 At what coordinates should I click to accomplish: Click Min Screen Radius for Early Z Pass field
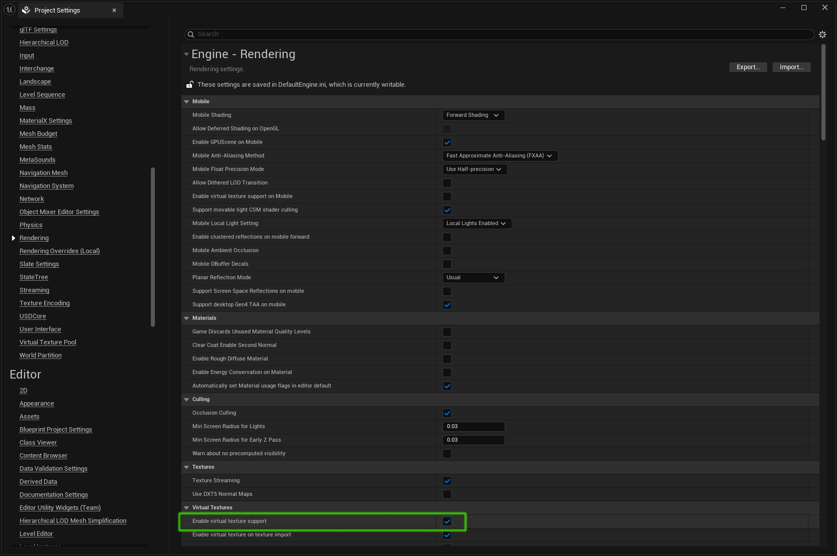(x=473, y=440)
